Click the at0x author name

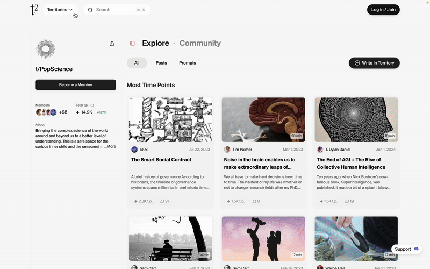[144, 150]
